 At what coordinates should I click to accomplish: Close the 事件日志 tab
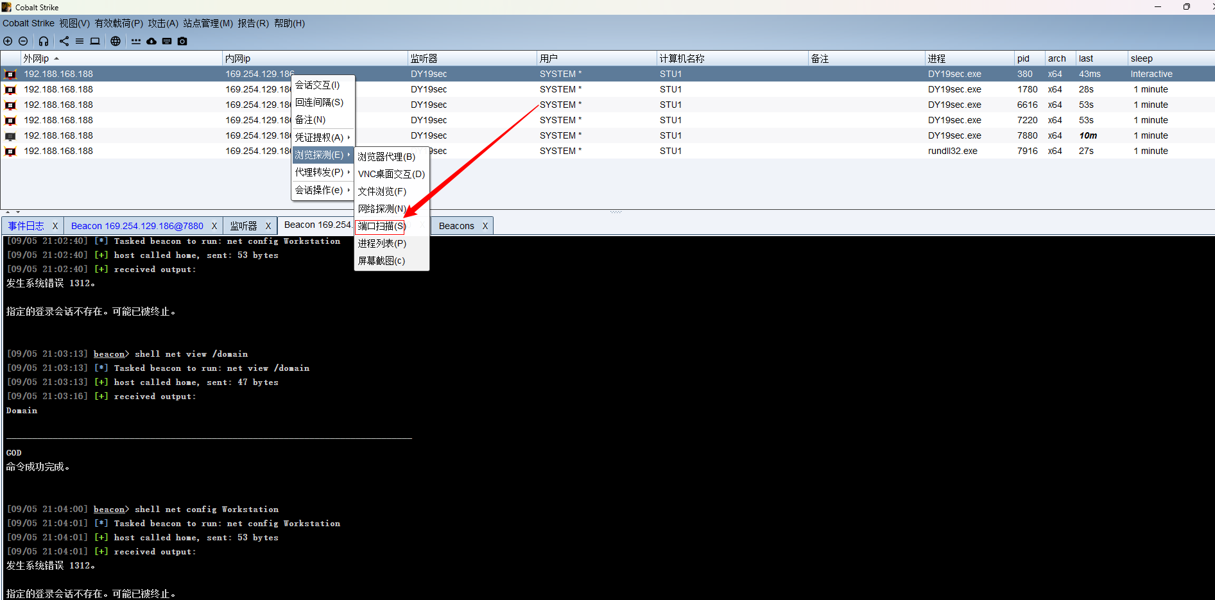point(55,226)
